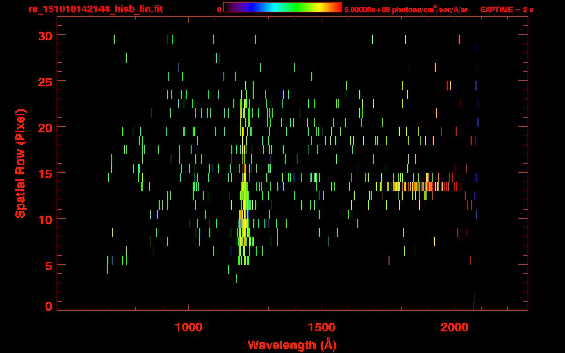Click the EXPTIME = 2 s label

(x=507, y=10)
